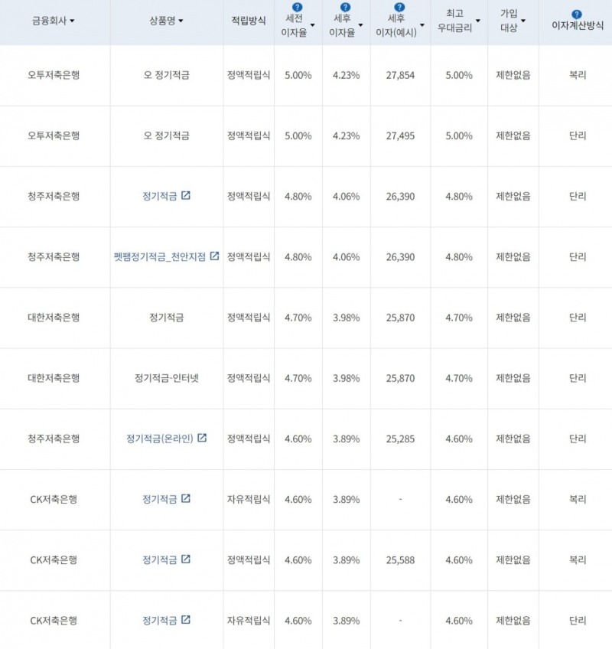Click the 적립방식 column header
Image resolution: width=612 pixels, height=649 pixels.
coord(249,21)
